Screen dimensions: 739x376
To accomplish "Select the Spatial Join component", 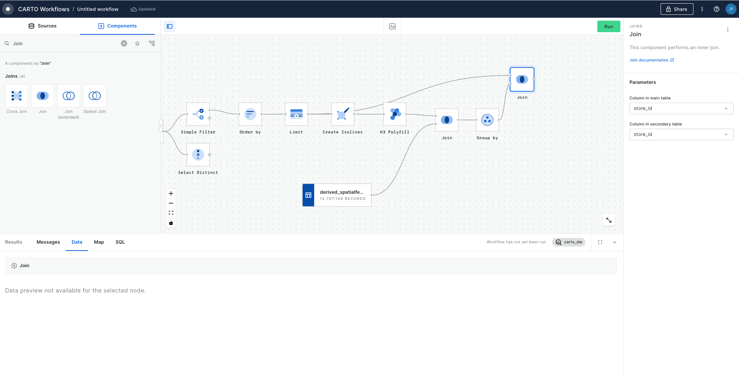I will click(95, 96).
